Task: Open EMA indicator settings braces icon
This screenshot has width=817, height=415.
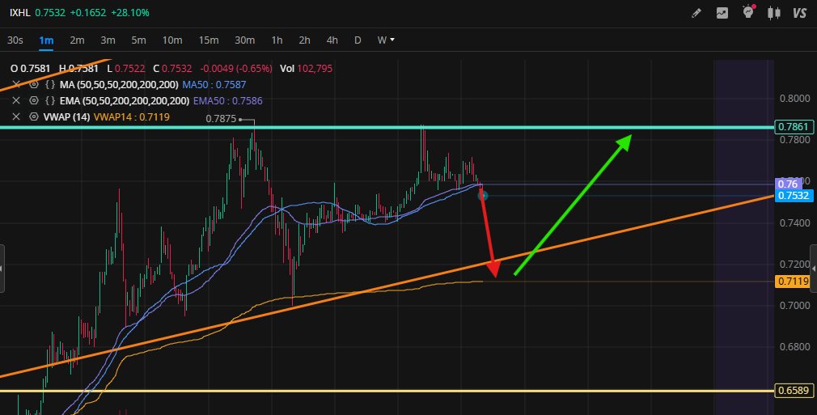Action: coord(50,100)
